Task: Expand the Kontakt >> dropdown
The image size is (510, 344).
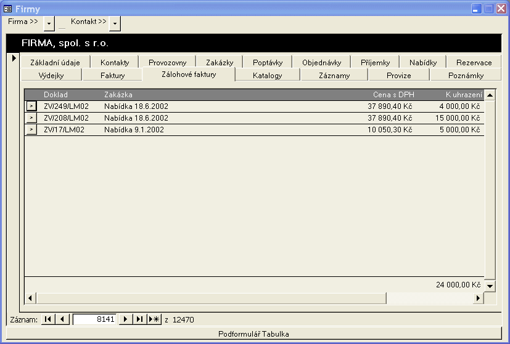Action: 115,23
